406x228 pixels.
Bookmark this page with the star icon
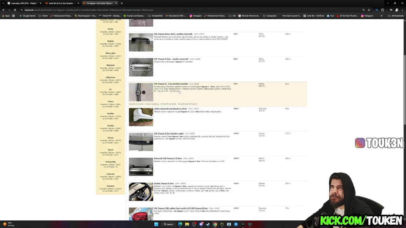(x=369, y=10)
